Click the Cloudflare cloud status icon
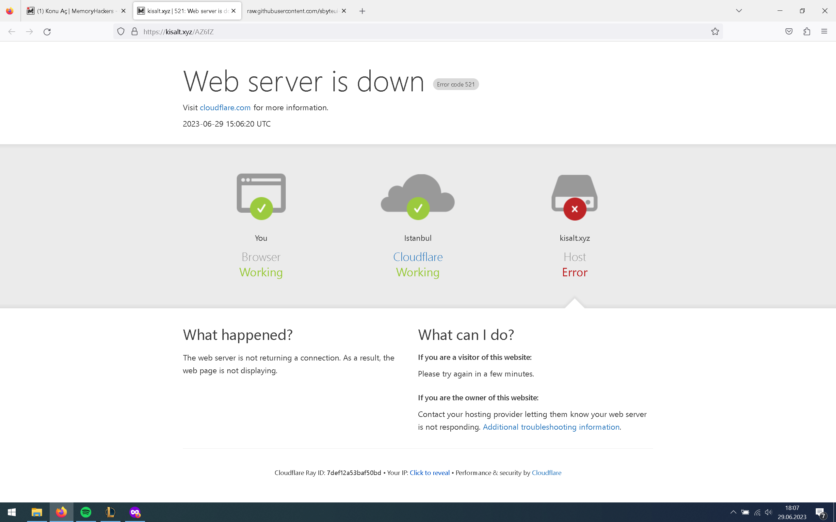 418,196
